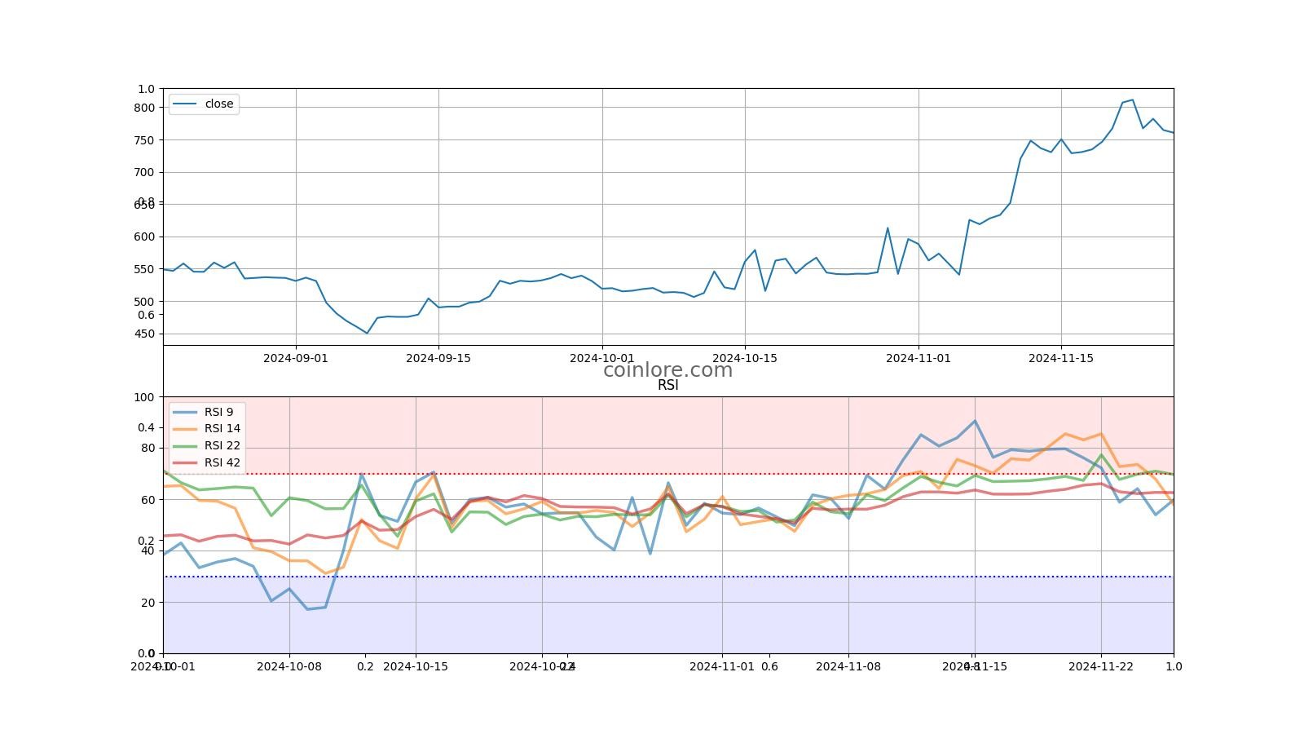Image resolution: width=1304 pixels, height=734 pixels.
Task: Click the 'close' legend label in price chart
Action: point(219,104)
